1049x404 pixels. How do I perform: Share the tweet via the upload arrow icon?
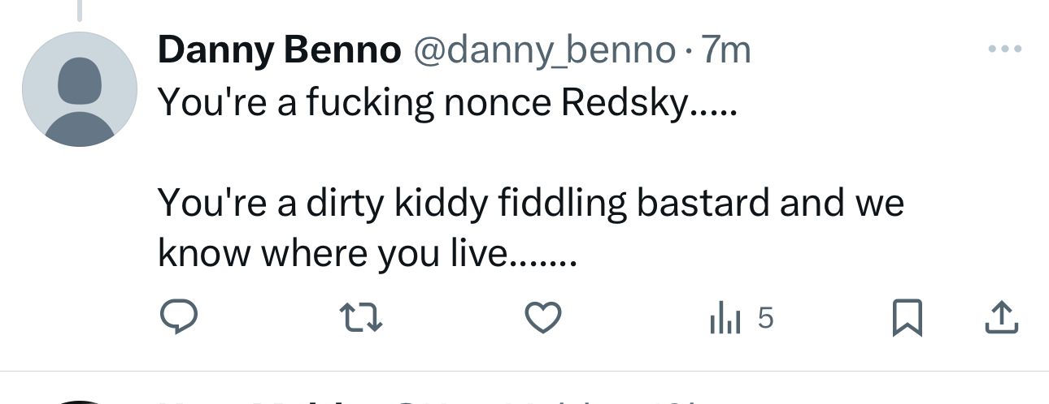pyautogui.click(x=1001, y=317)
